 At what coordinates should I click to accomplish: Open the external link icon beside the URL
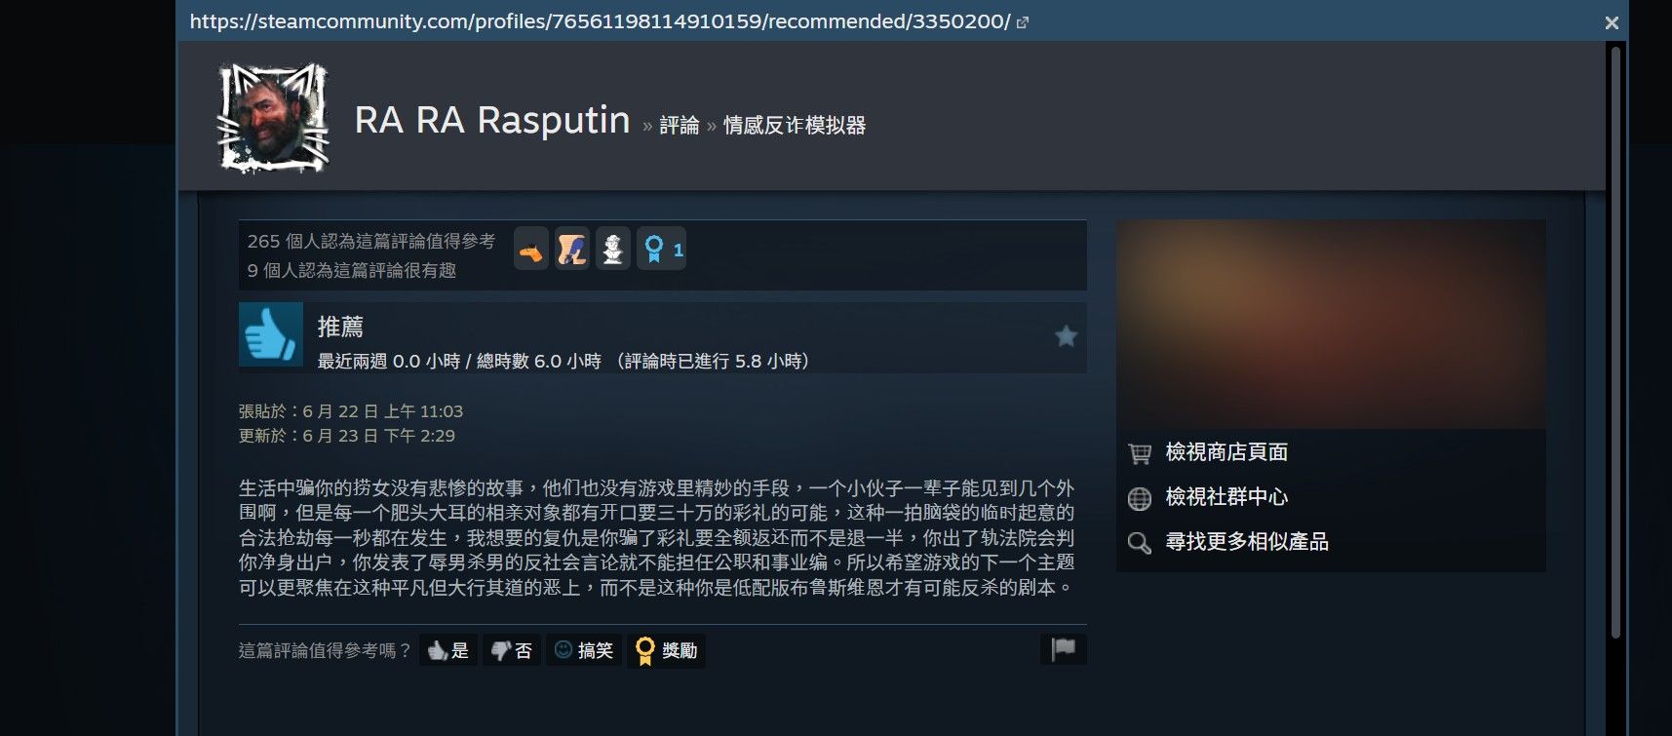coord(1022,22)
